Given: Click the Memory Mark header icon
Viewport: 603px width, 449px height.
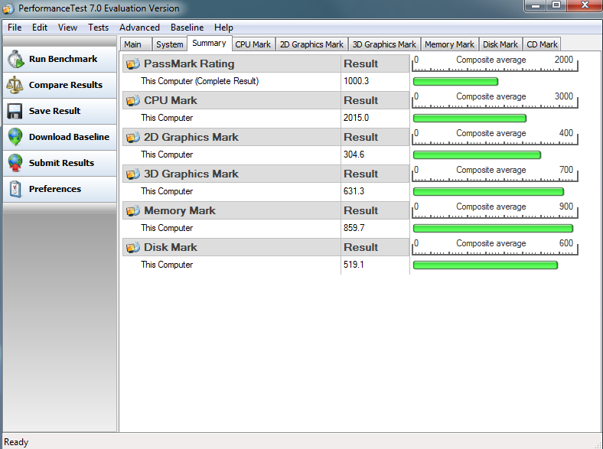Looking at the screenshot, I should click(133, 210).
